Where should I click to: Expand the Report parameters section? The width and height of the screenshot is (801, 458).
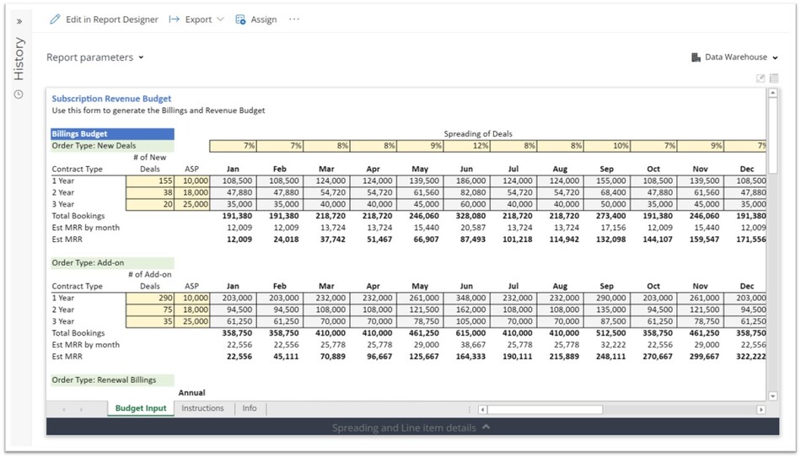click(x=94, y=57)
